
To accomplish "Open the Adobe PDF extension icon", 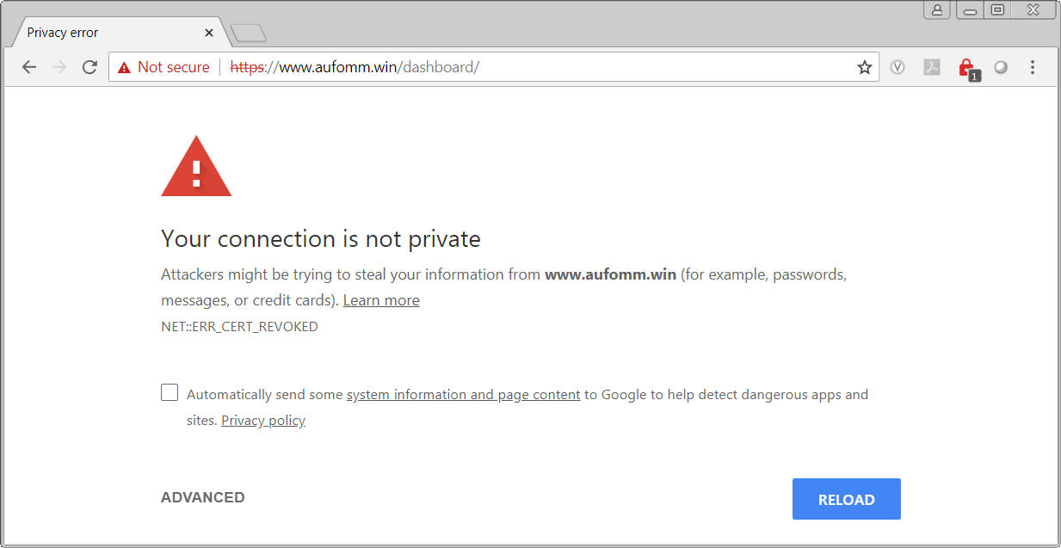I will (932, 67).
